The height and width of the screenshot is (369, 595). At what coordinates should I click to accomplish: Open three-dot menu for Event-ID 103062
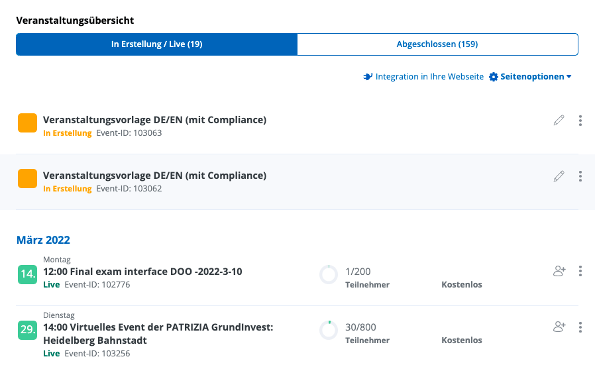(x=580, y=176)
